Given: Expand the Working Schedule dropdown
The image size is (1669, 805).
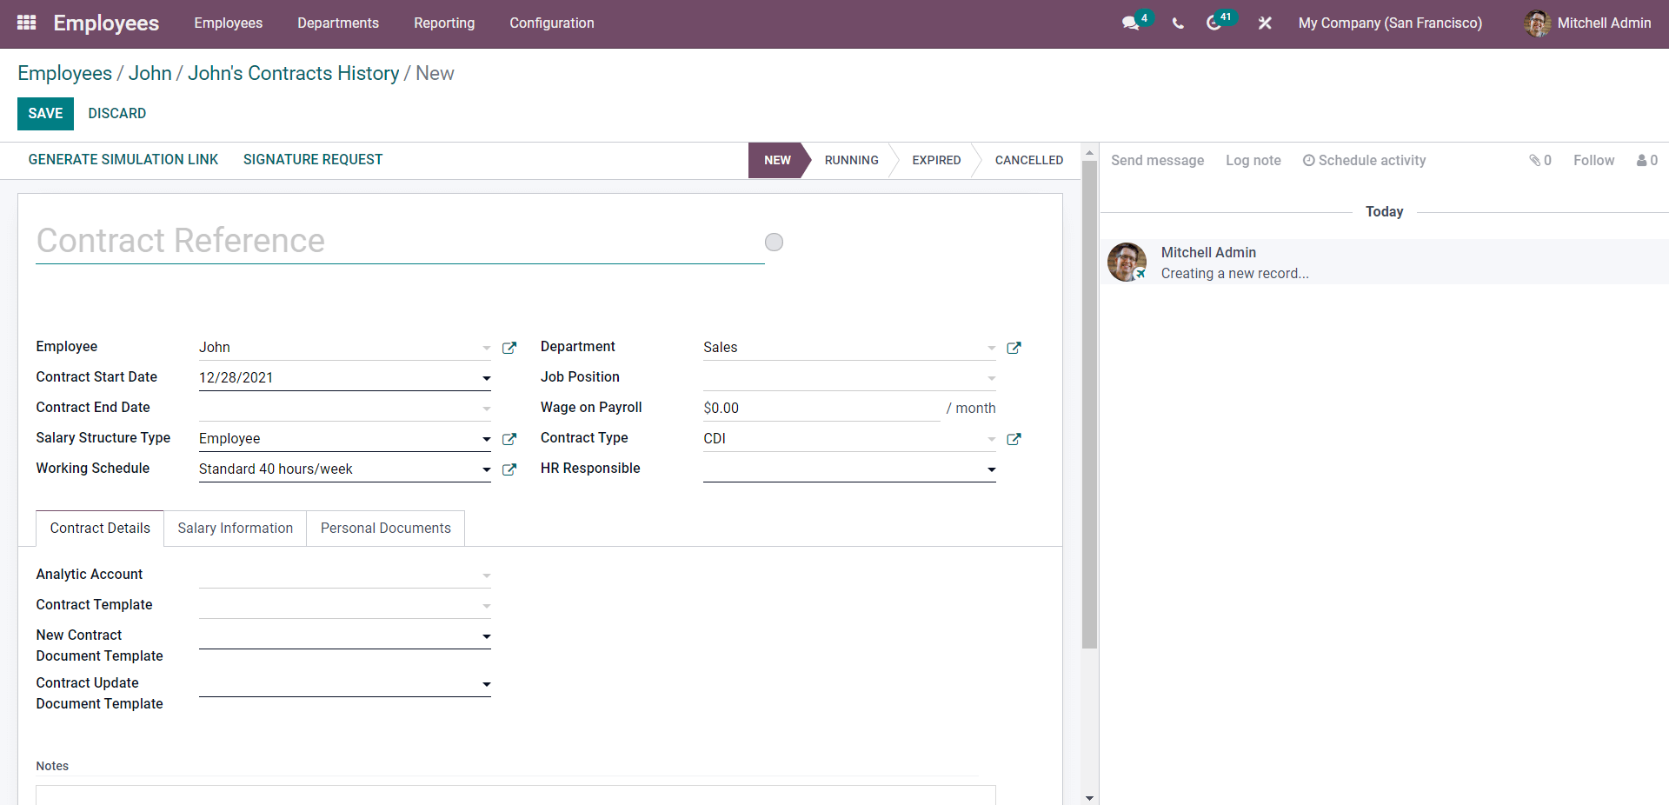Looking at the screenshot, I should tap(487, 469).
